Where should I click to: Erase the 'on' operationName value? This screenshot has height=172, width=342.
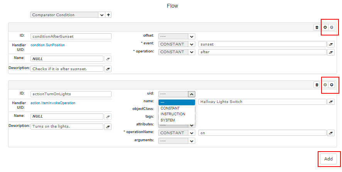point(331,133)
